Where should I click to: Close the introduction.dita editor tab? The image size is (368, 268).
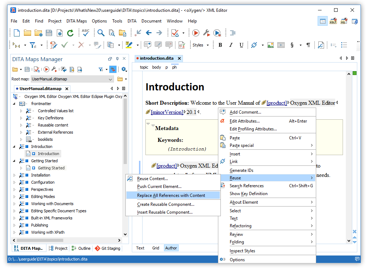tap(179, 59)
